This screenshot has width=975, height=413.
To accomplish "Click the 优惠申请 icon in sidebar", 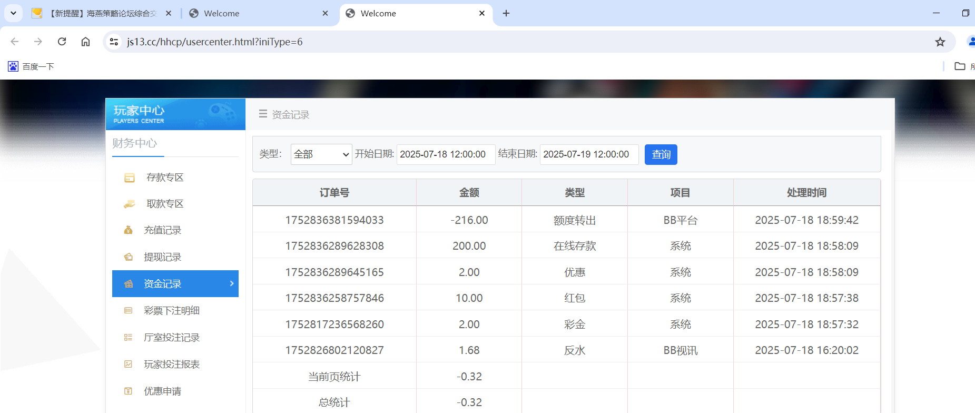I will click(128, 391).
